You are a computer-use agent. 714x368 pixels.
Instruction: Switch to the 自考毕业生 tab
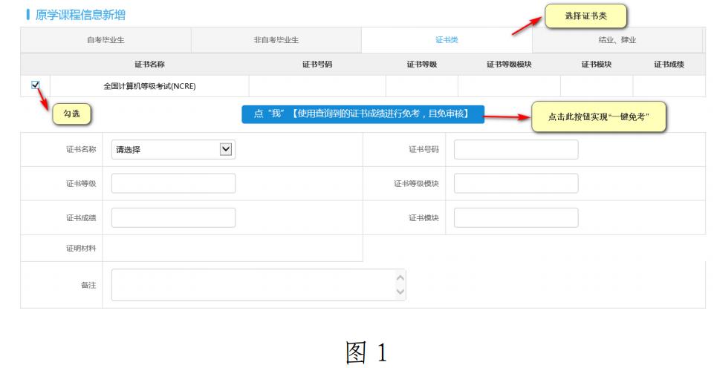pos(106,40)
